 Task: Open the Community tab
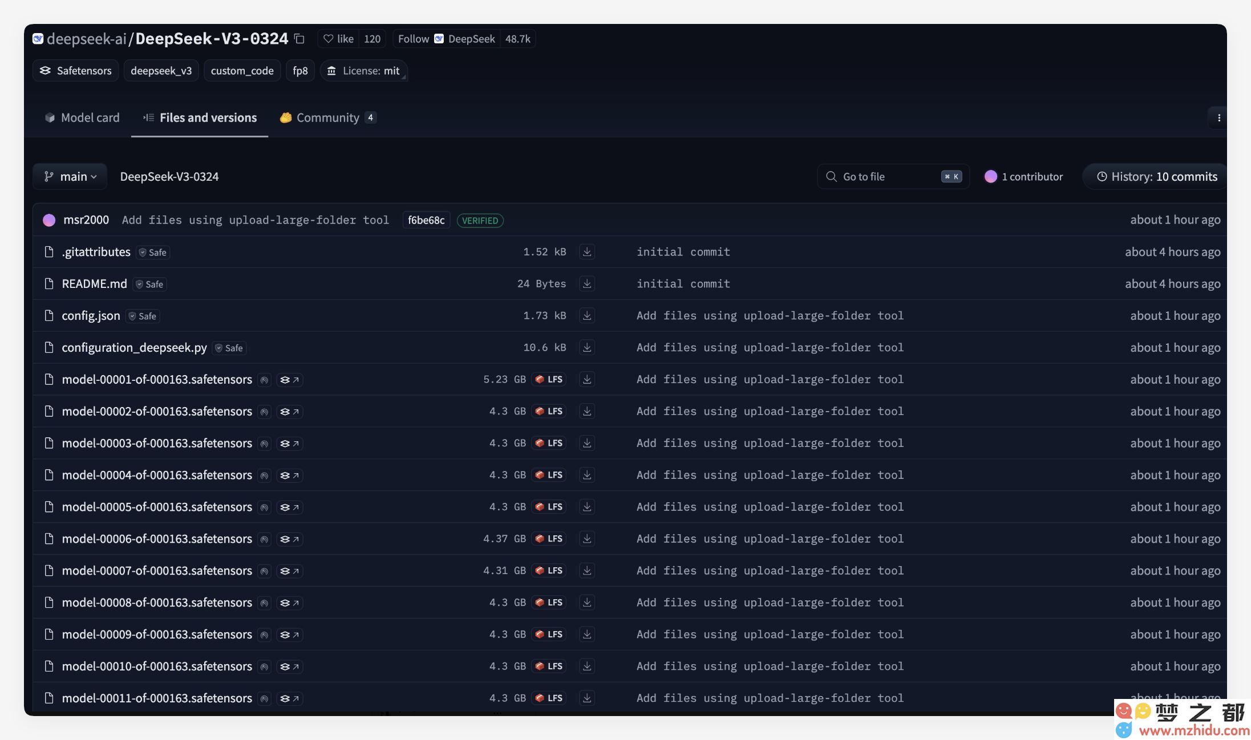pyautogui.click(x=328, y=117)
